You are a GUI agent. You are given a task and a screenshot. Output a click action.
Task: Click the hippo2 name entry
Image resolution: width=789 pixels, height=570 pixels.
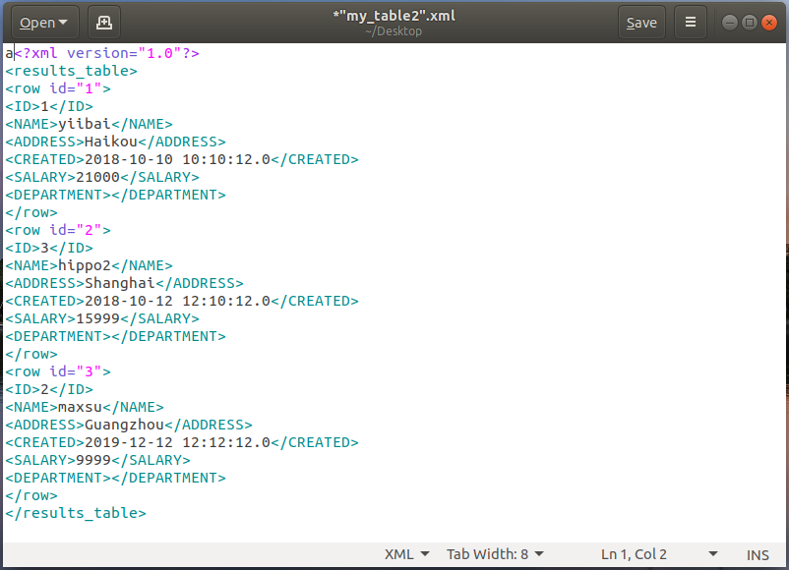[84, 265]
